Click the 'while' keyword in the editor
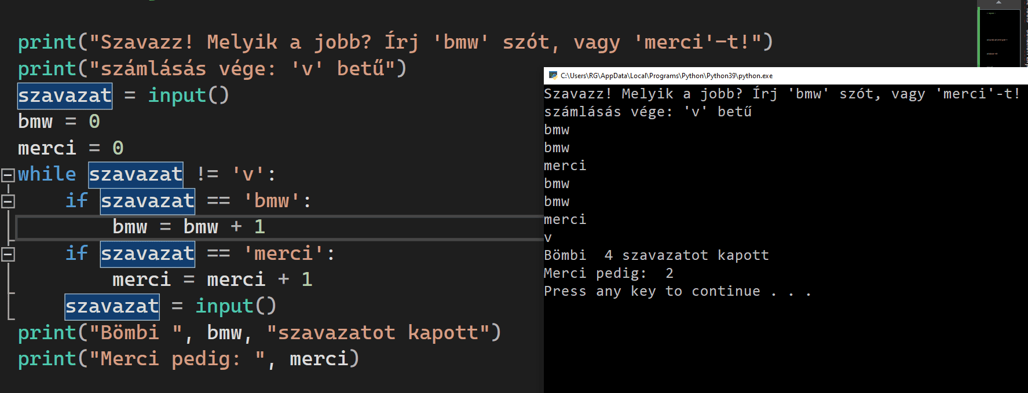This screenshot has width=1028, height=393. [47, 174]
